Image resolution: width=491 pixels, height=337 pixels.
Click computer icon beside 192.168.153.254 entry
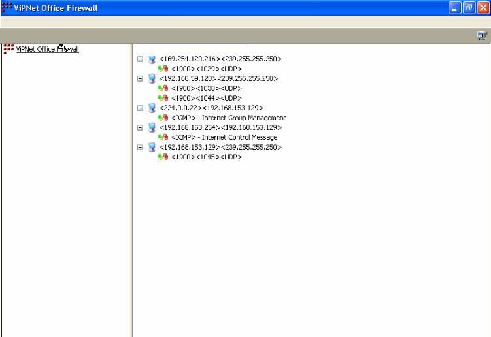coord(152,127)
